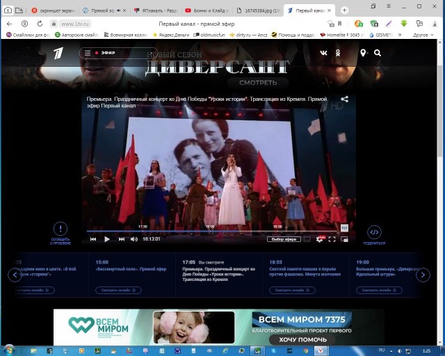The width and height of the screenshot is (445, 356).
Task: Open Yandex home button in toolbar
Action: coord(25,24)
